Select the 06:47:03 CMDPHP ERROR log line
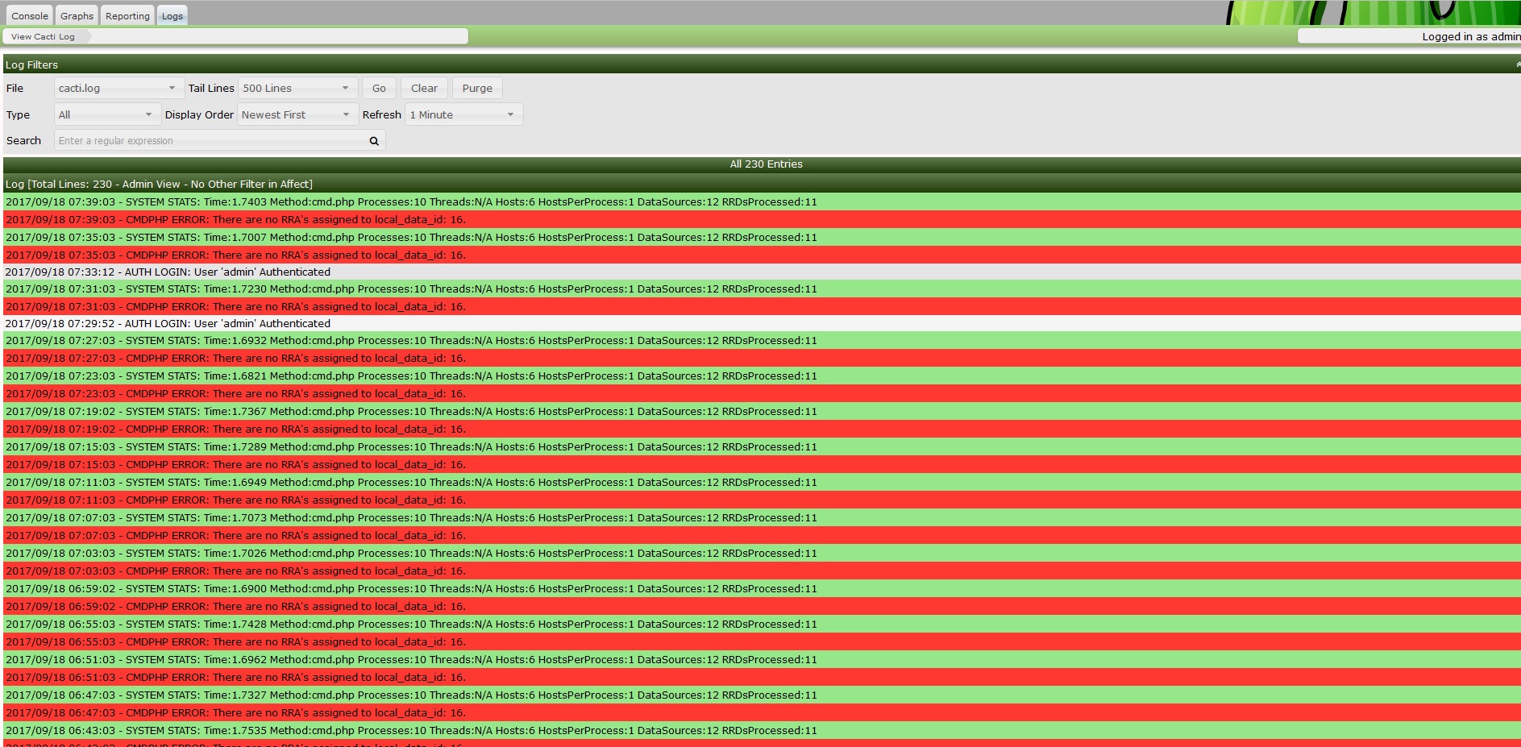1521x747 pixels. pos(762,712)
